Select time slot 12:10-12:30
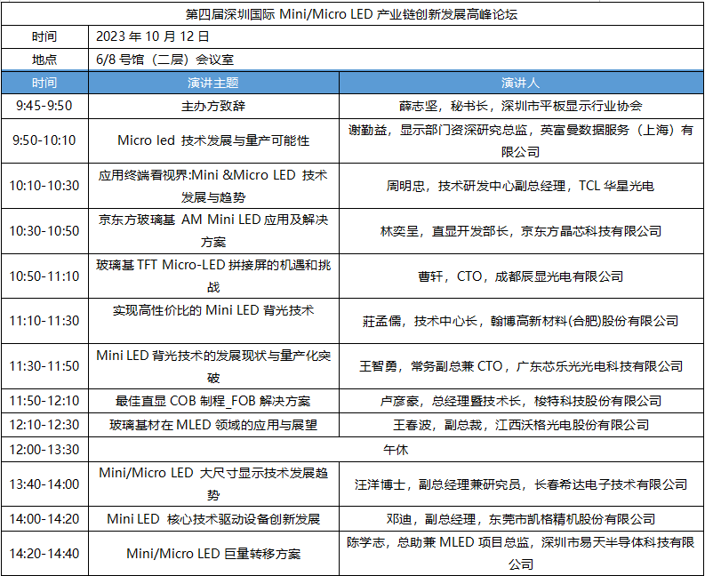Screen dimensions: 705x576 pos(44,425)
